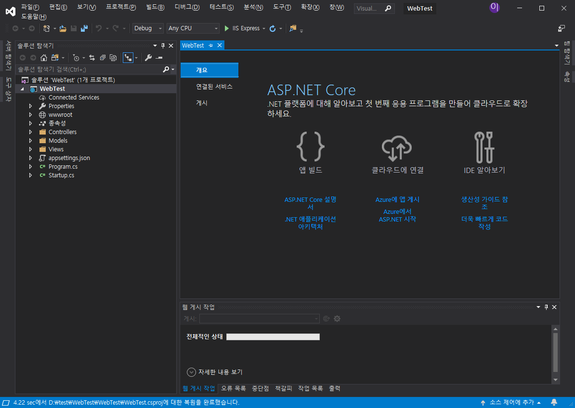Close the Web Publish Activity panel
Screen dimensions: 575x408
point(554,307)
